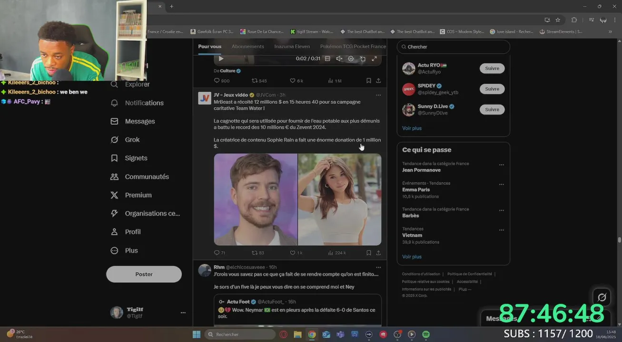
Task: Open Premium in the X sidebar
Action: pos(131,195)
